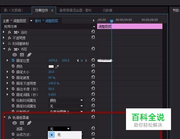The height and width of the screenshot is (139, 180).
Task: Toggle animation stopwatch for 合成方式
Action: [x=13, y=134]
